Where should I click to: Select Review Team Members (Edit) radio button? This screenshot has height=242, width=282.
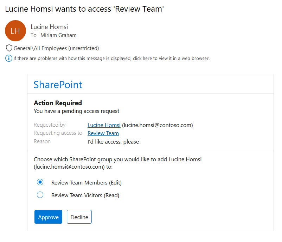40,182
